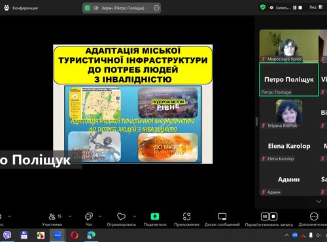The width and height of the screenshot is (327, 242).
Task: Open the red-green icon app on the taskbar
Action: pyautogui.click(x=41, y=235)
